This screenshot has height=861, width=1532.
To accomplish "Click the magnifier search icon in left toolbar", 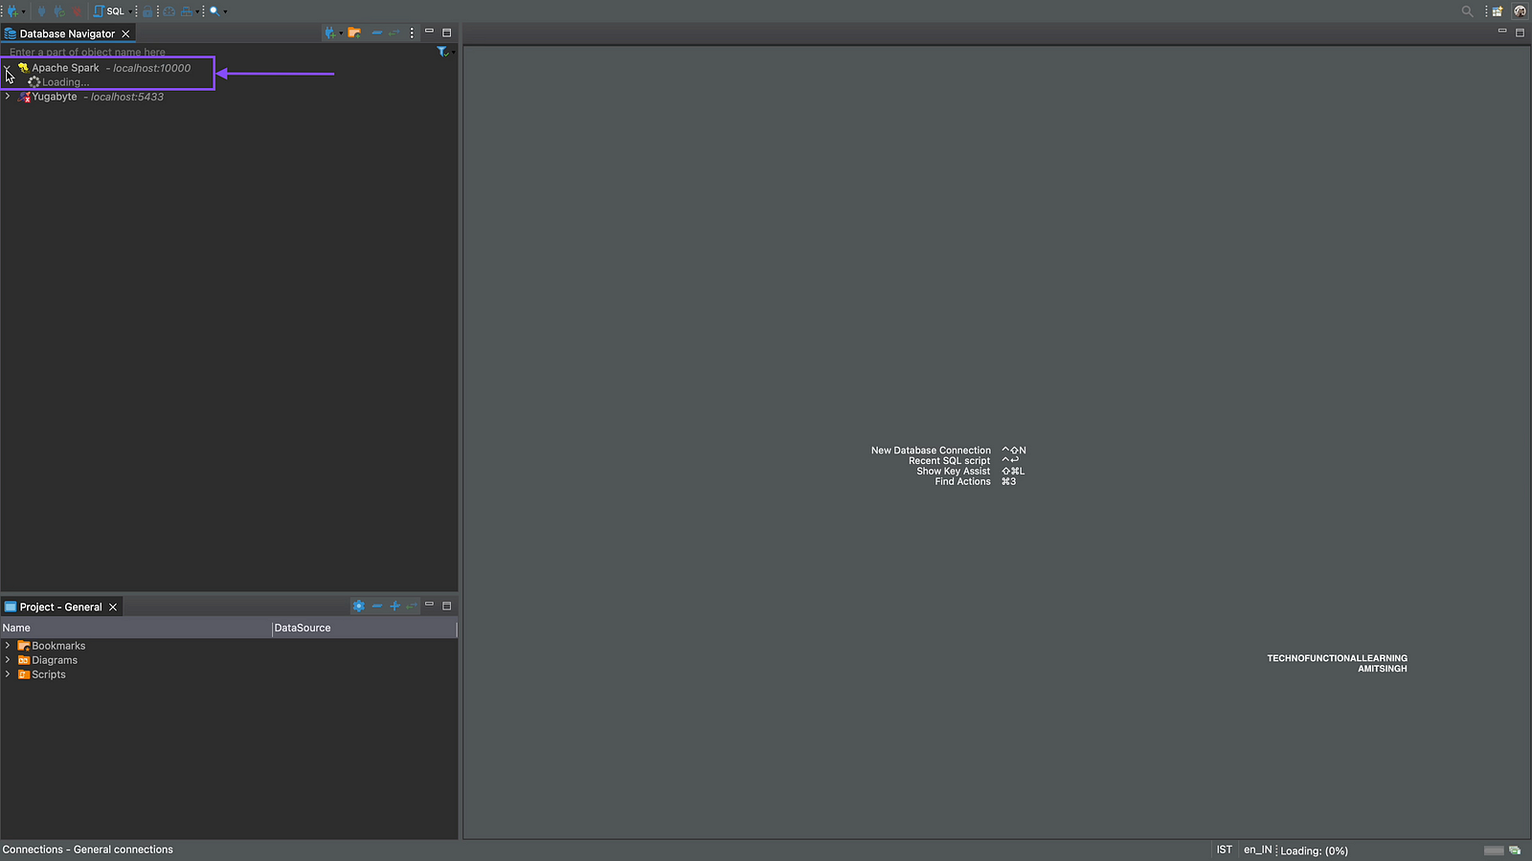I will pos(214,11).
